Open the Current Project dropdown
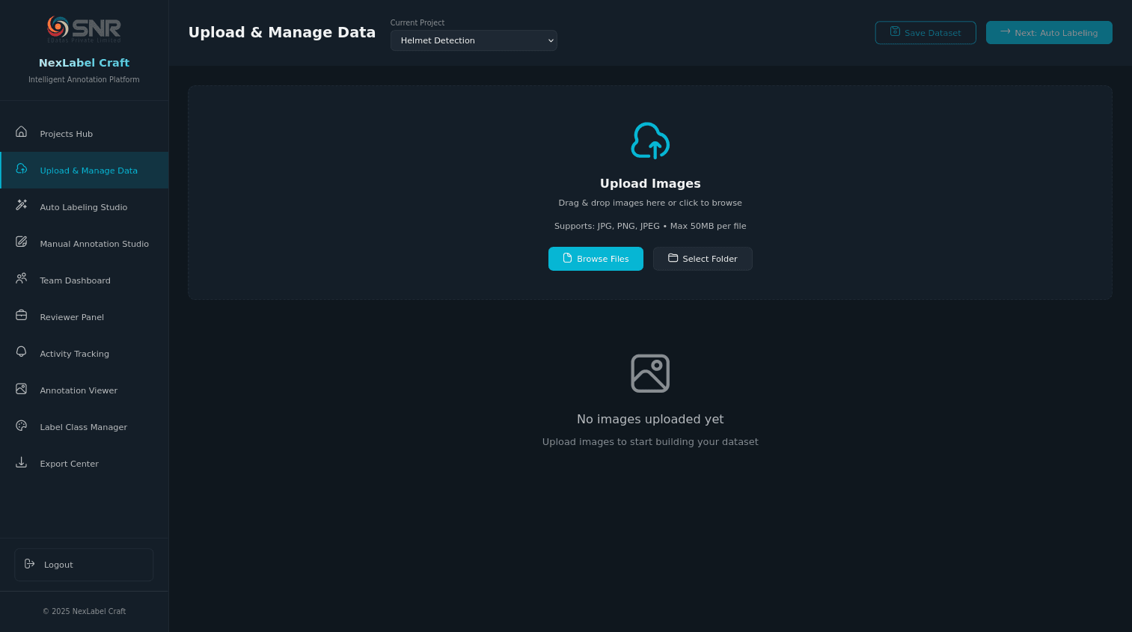 point(474,40)
